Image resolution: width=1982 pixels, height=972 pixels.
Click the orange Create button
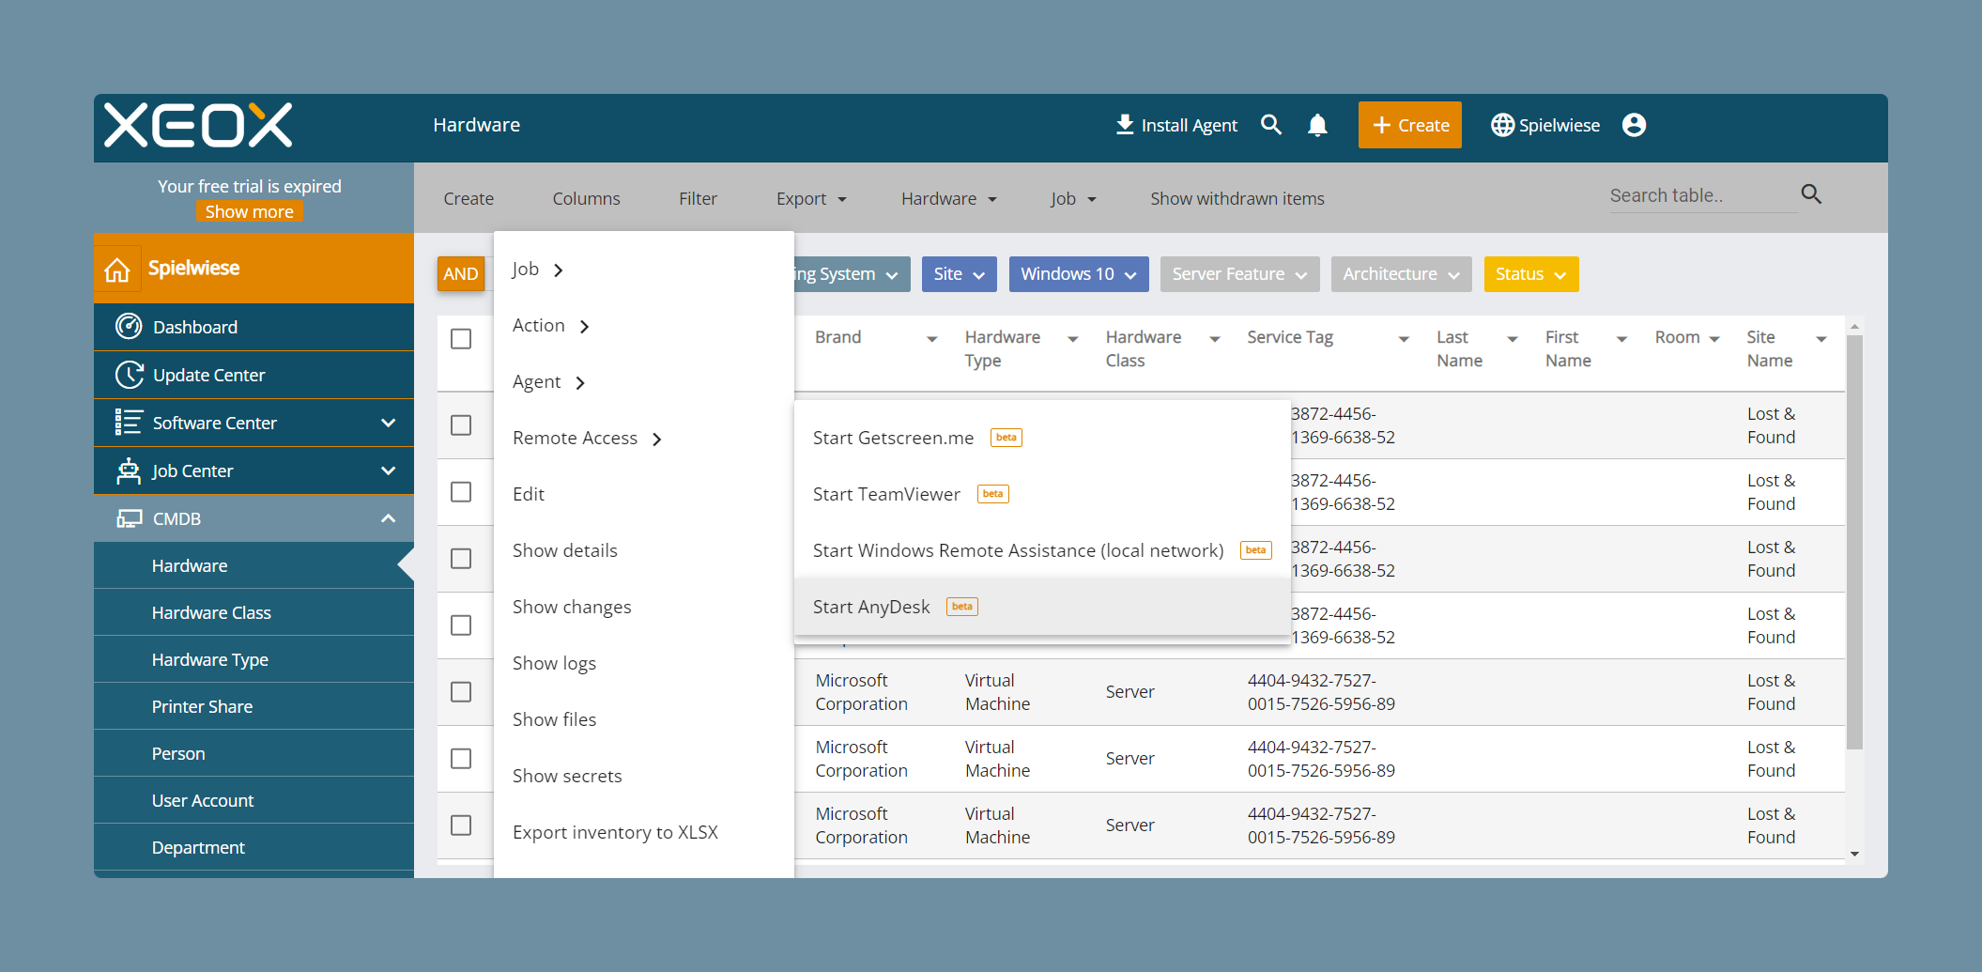(1410, 125)
